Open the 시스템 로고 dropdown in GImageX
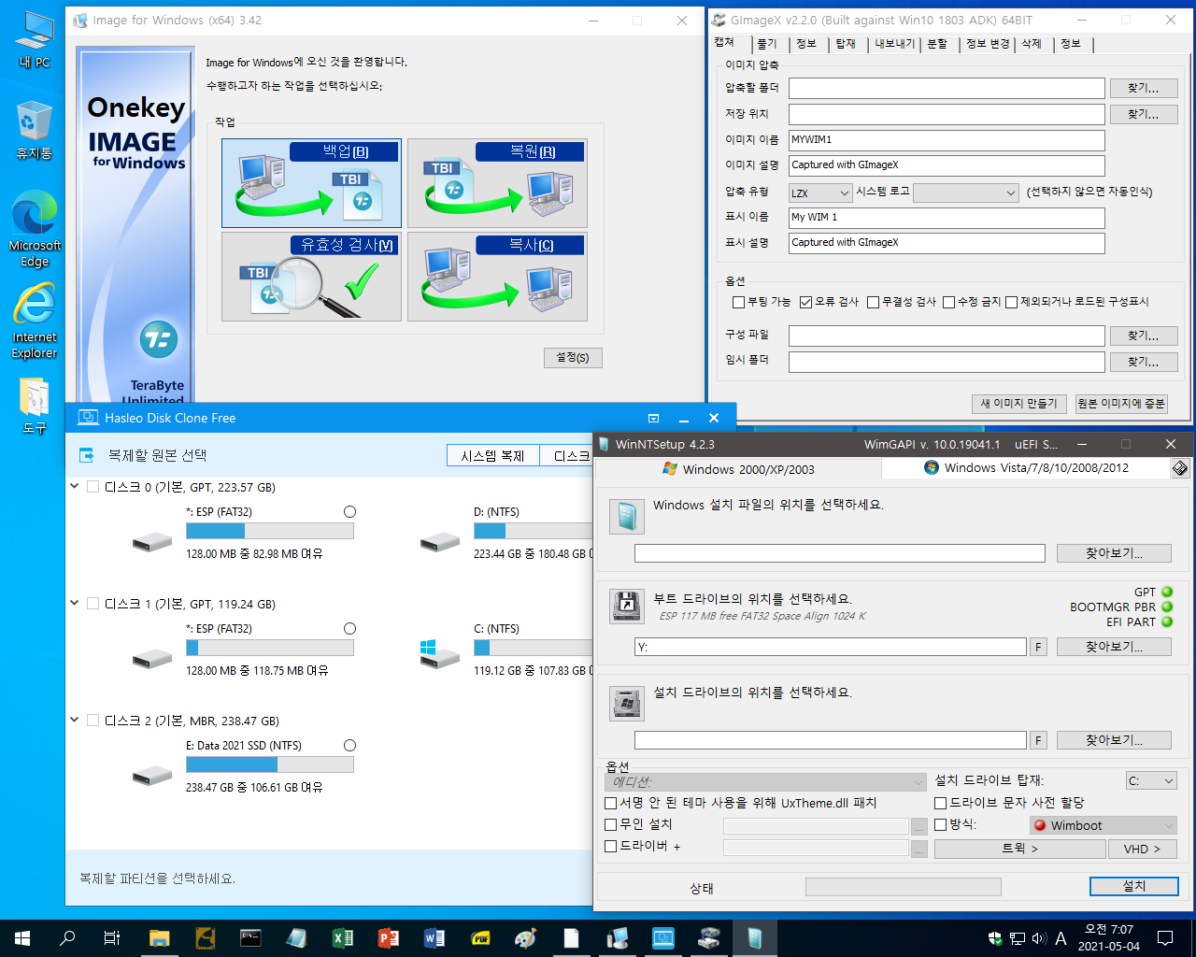 [x=965, y=193]
